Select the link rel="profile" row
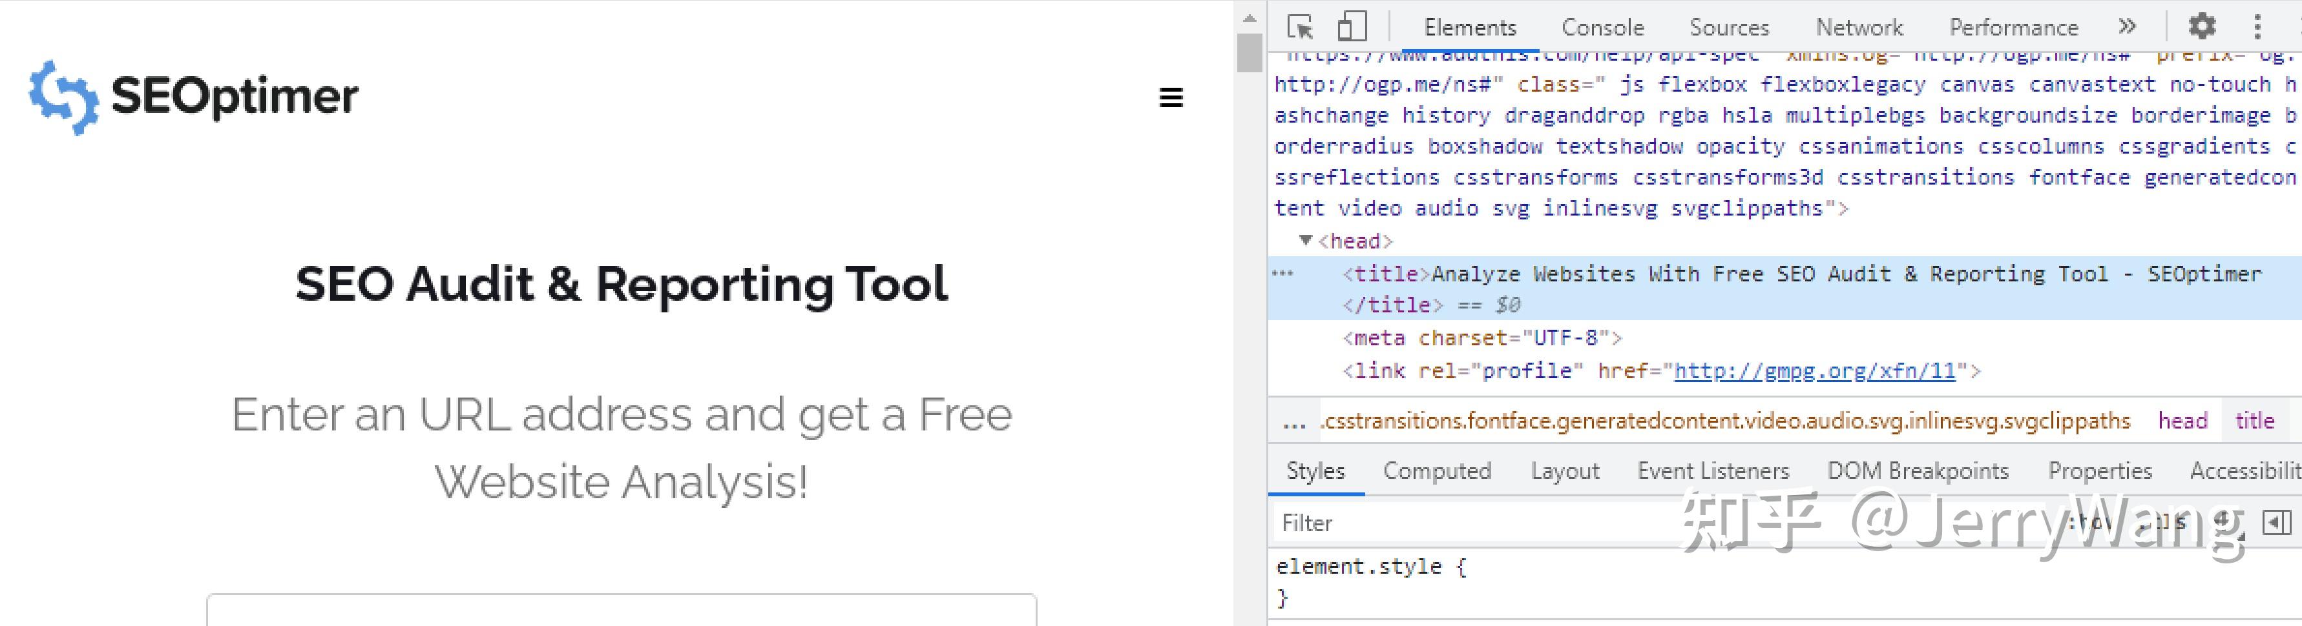2302x626 pixels. [1661, 370]
